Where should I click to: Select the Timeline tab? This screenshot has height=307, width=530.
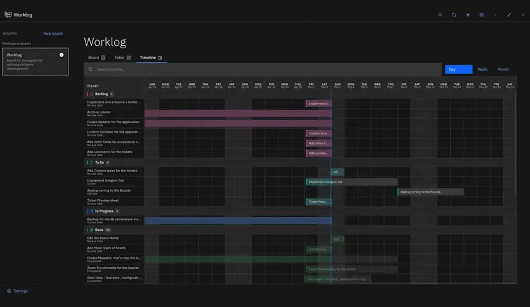151,58
